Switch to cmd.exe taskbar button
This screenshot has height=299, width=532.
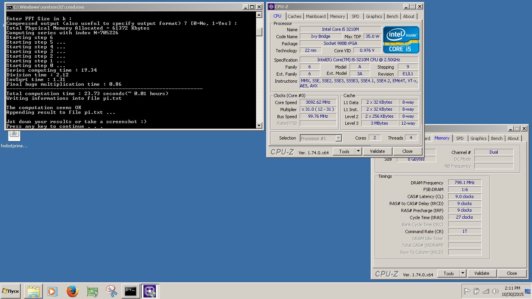coord(131,291)
